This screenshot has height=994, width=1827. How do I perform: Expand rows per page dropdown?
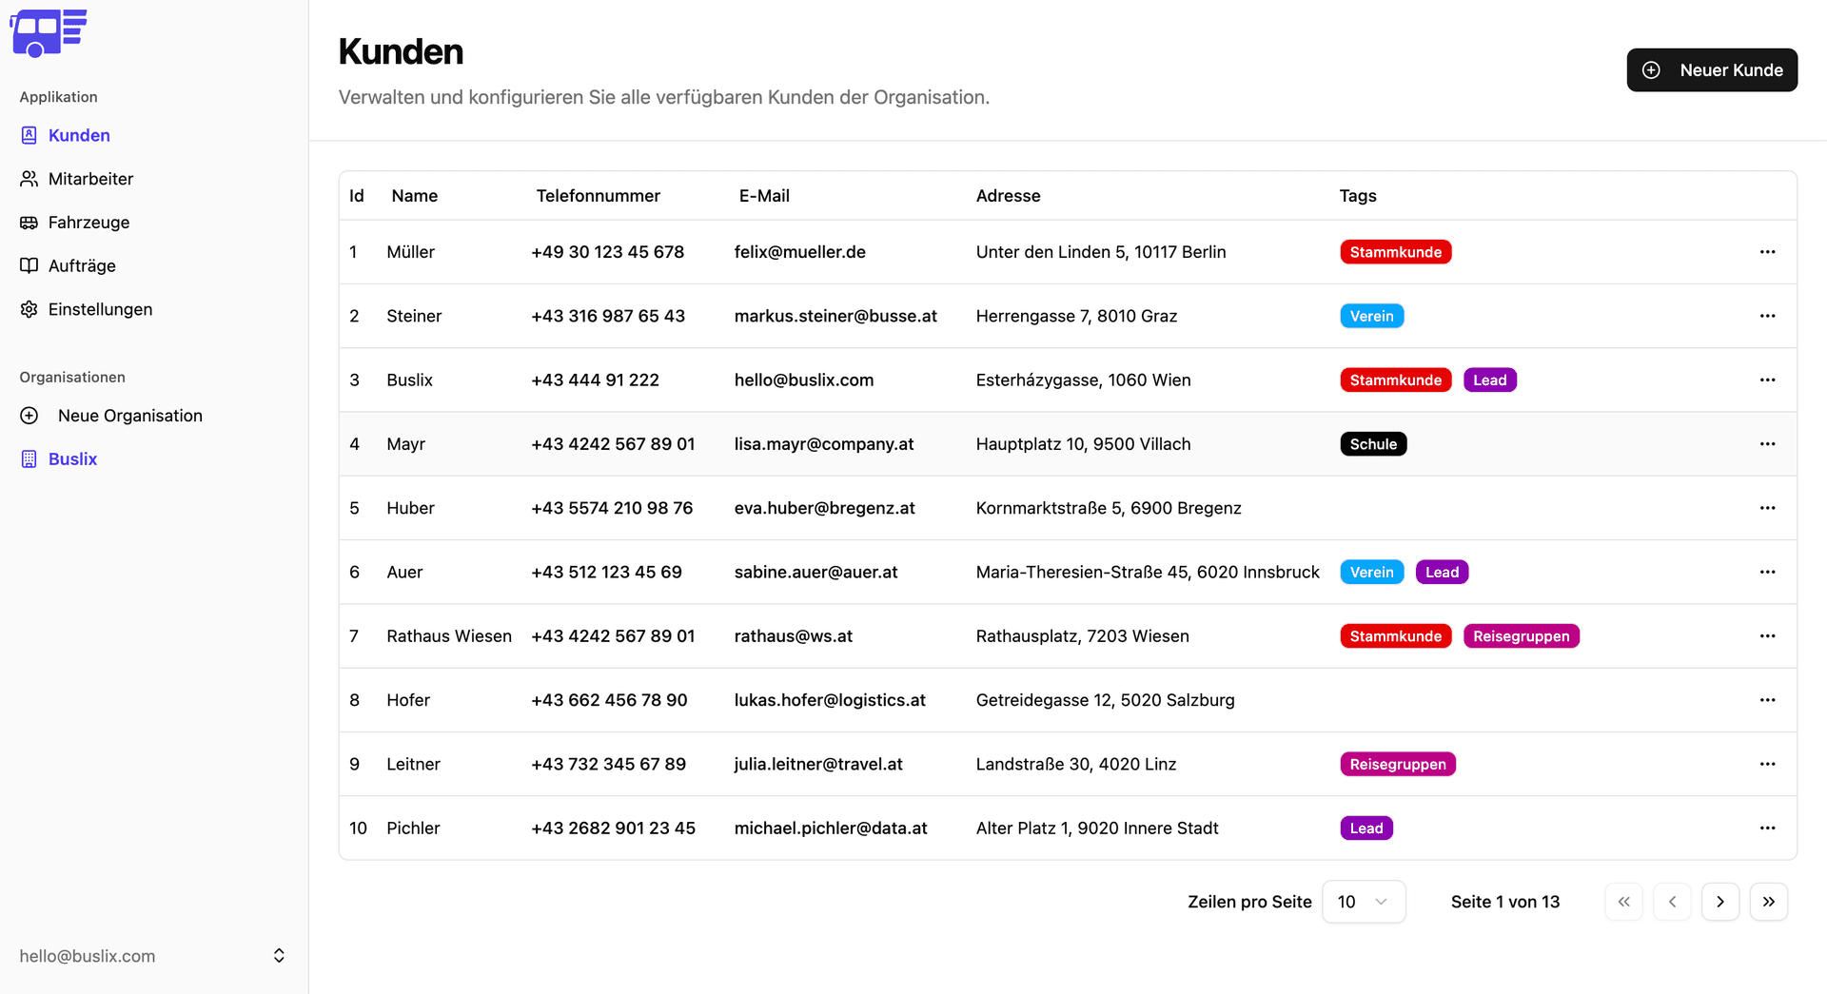pyautogui.click(x=1364, y=902)
